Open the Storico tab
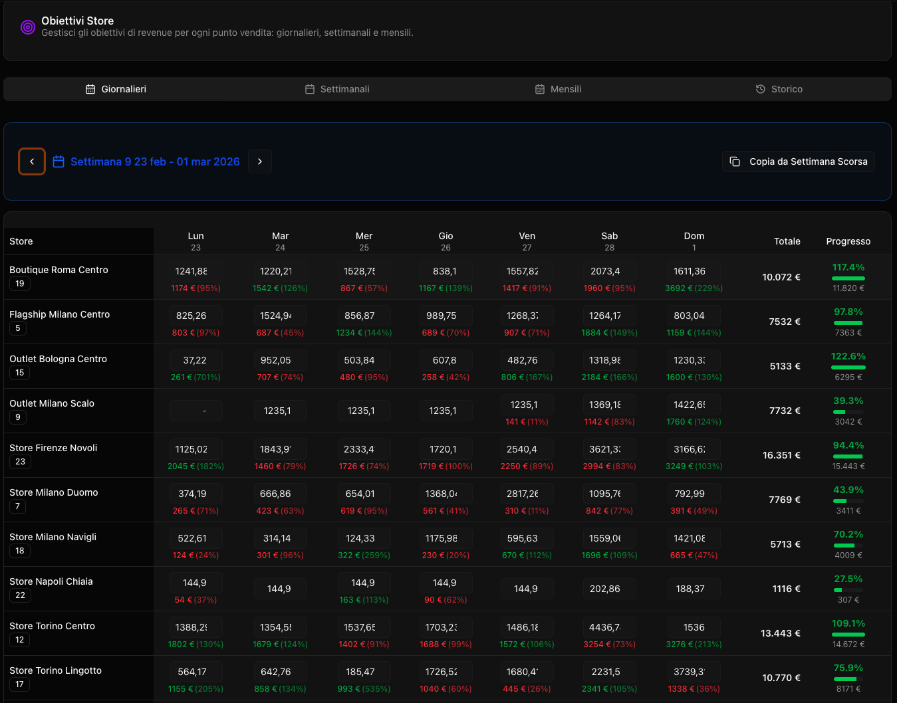 point(779,89)
